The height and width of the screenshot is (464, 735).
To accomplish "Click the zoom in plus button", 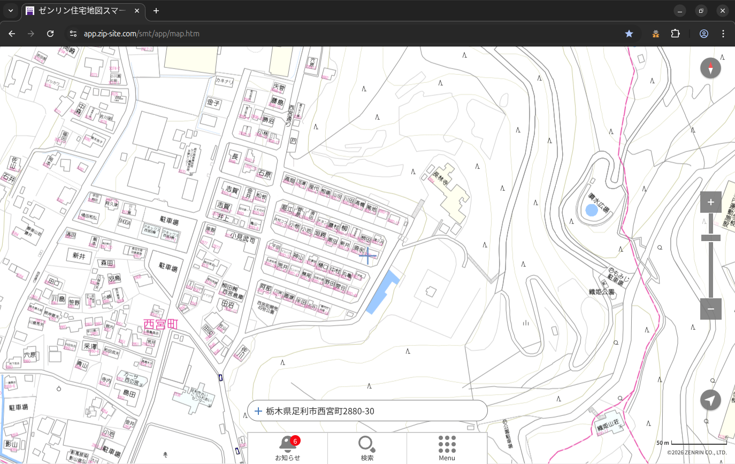I will pos(710,202).
